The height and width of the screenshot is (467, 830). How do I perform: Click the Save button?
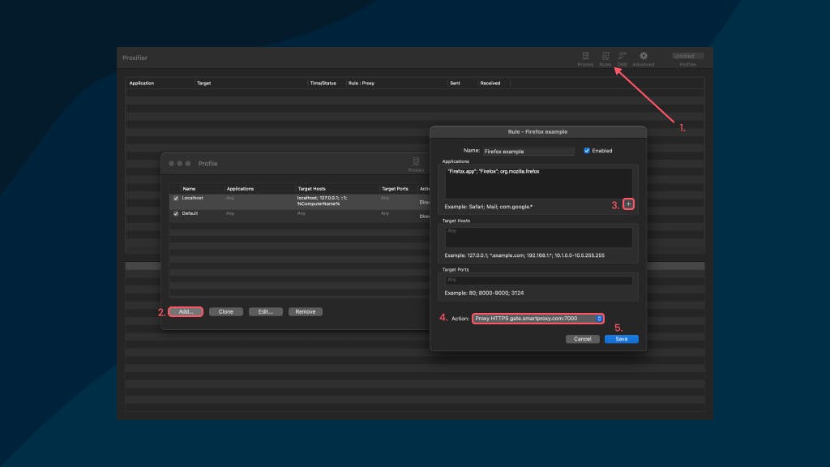622,339
